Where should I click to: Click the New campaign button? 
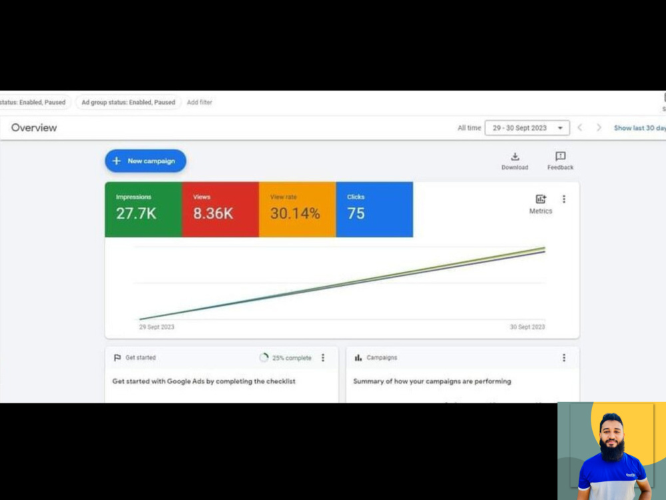tap(145, 161)
